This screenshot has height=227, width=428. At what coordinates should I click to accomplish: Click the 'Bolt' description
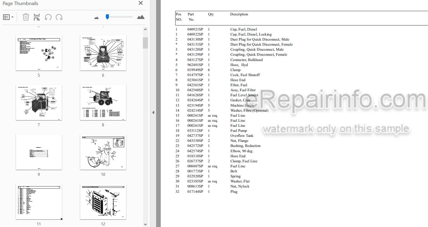tap(234, 171)
